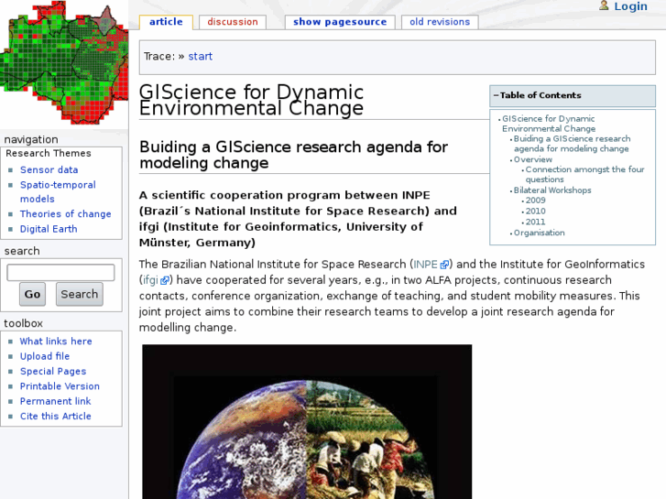
Task: Jump to Connection amongst the four questions
Action: coord(584,175)
